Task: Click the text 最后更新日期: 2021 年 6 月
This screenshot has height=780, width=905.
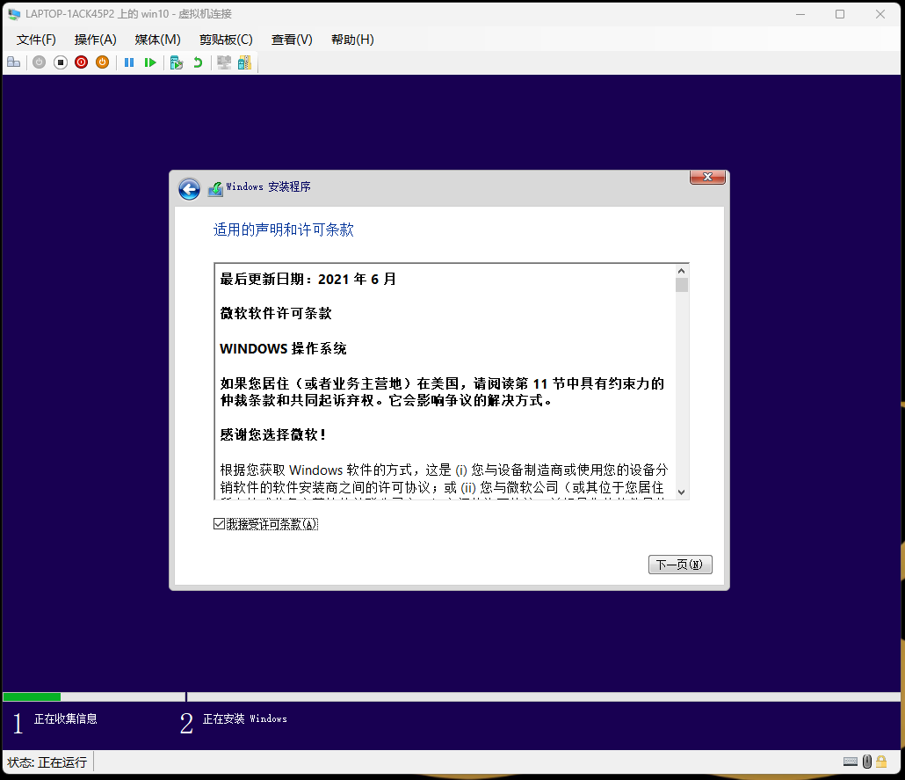Action: pyautogui.click(x=308, y=279)
